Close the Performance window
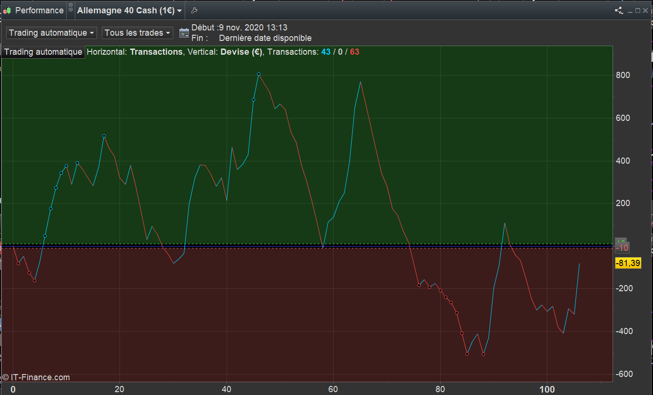This screenshot has width=653, height=395. 646,10
